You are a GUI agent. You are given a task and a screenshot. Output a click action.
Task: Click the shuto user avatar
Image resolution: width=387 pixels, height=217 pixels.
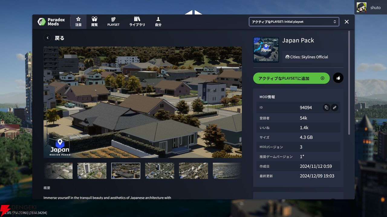pos(362,7)
